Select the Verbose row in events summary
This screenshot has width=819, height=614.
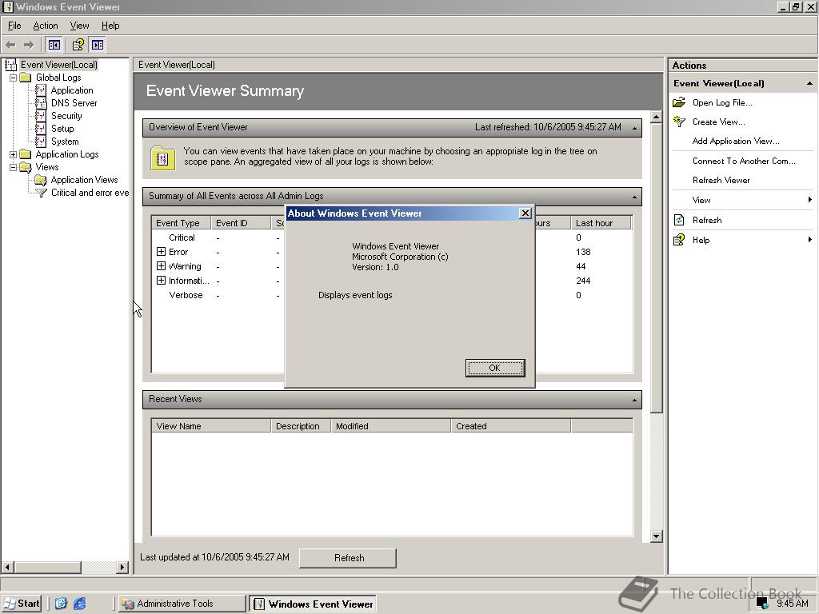point(186,295)
